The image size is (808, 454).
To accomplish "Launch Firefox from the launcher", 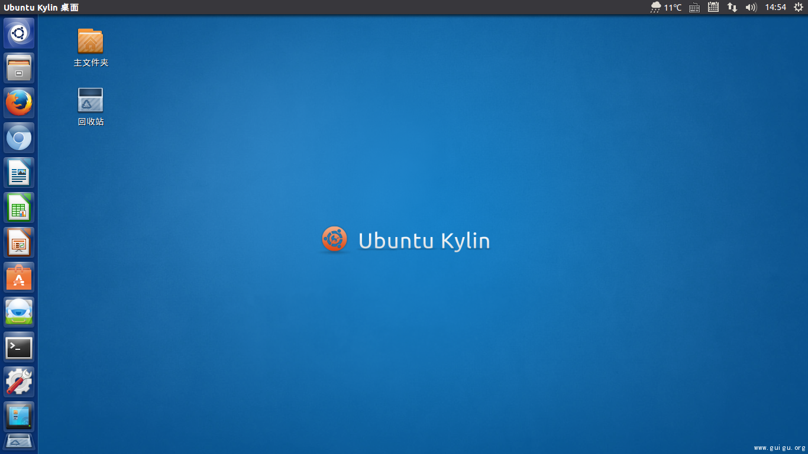I will pyautogui.click(x=19, y=103).
